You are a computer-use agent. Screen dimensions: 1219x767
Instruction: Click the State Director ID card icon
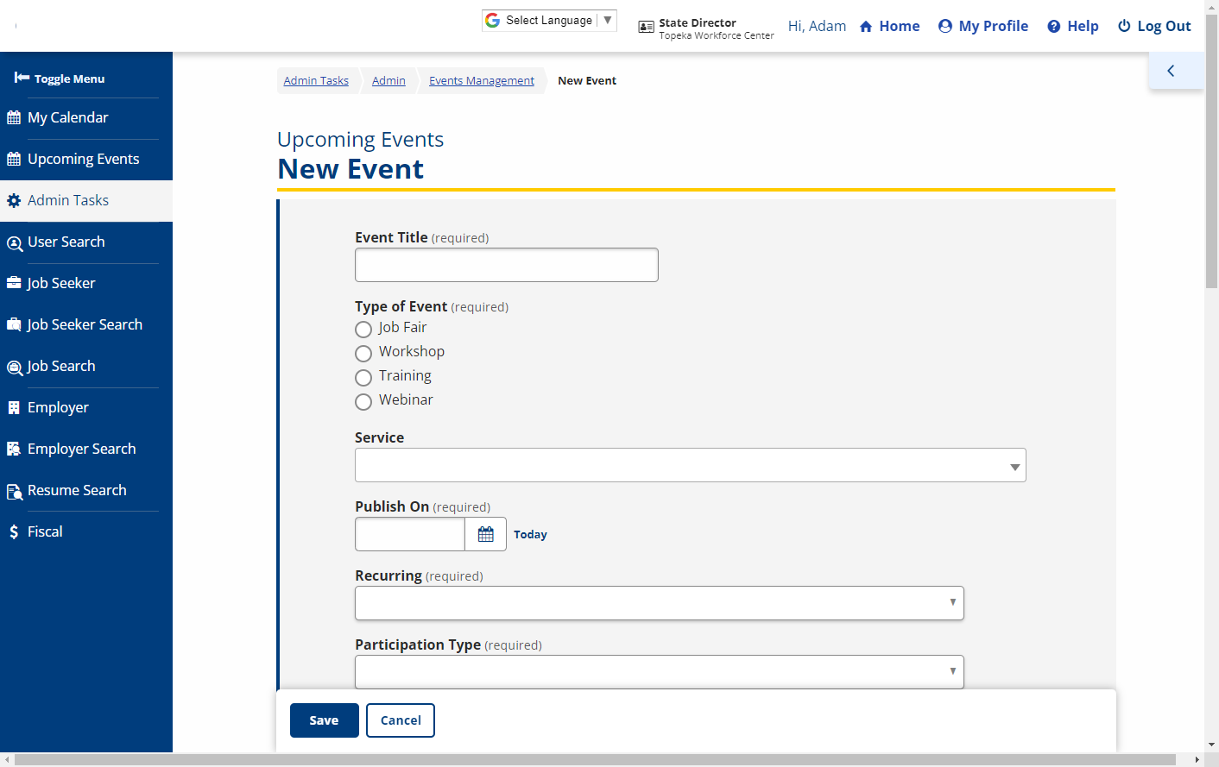click(x=646, y=27)
